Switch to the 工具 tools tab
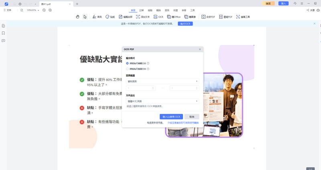321x170 pixels. [193, 10]
